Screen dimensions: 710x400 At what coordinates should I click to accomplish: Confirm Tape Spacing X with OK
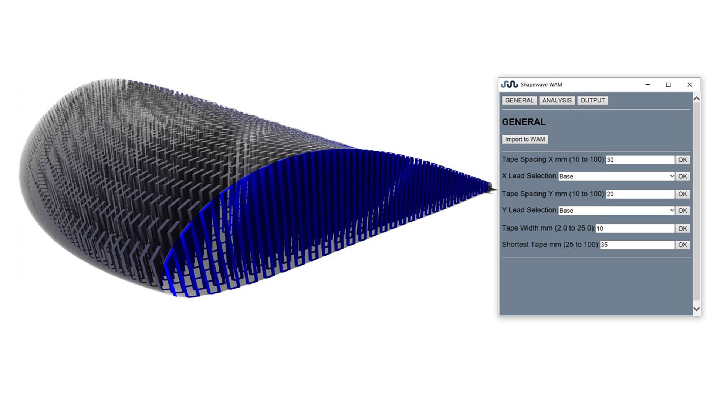tap(682, 160)
